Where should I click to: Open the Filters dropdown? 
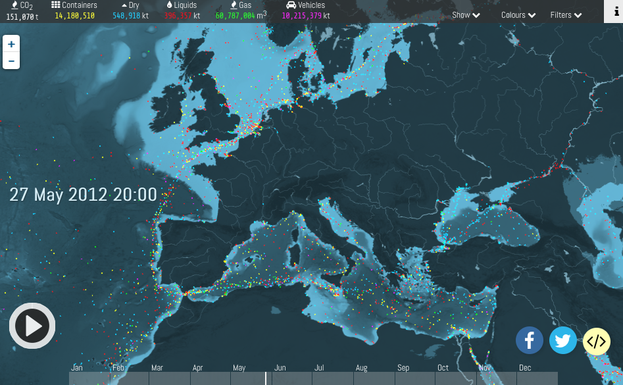[566, 15]
